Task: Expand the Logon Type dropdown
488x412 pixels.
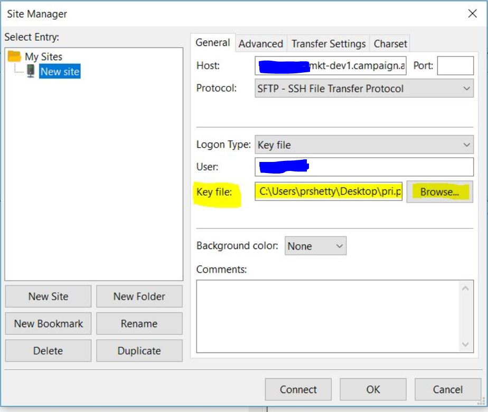Action: coord(364,145)
